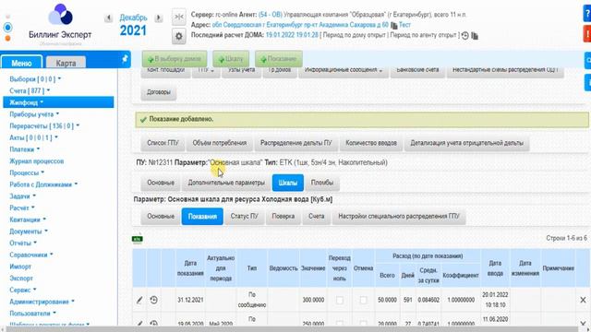Click the orange status dot

7,39
